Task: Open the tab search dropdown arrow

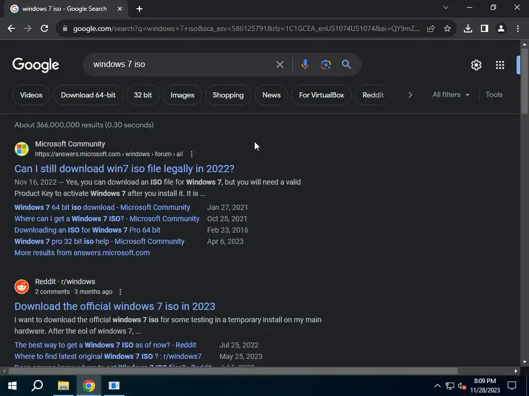Action: [446, 7]
